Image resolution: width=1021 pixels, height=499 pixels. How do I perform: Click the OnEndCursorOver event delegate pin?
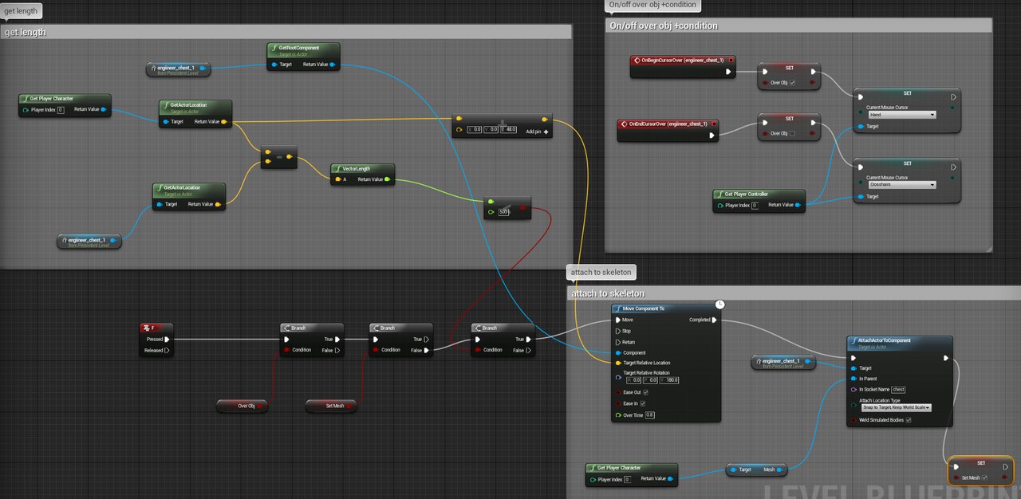[714, 124]
